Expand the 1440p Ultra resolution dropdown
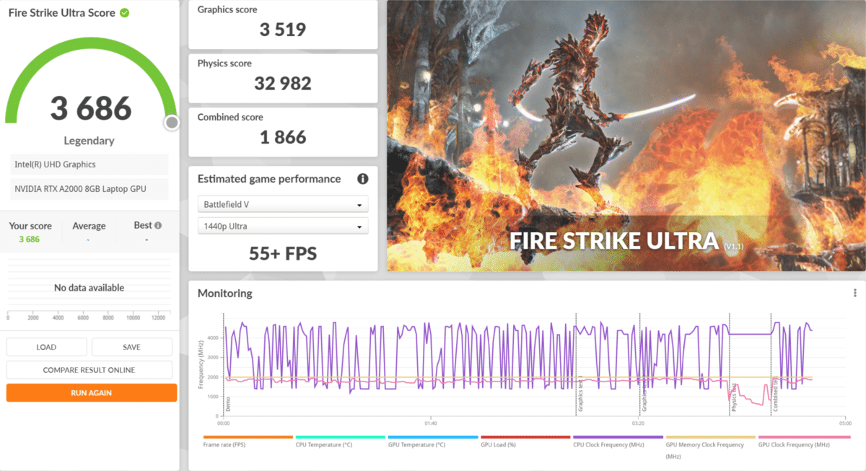 283,226
